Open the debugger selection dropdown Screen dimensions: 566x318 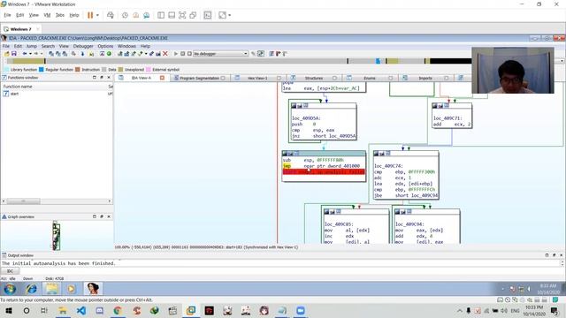click(220, 54)
